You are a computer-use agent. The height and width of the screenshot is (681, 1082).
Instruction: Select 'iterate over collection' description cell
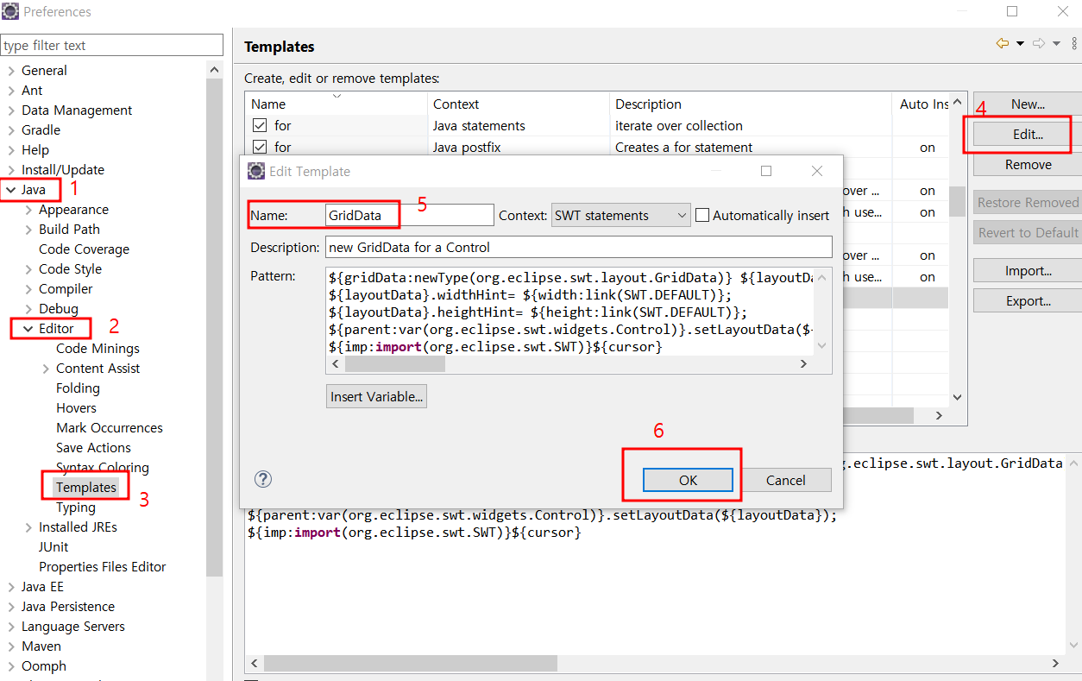679,126
